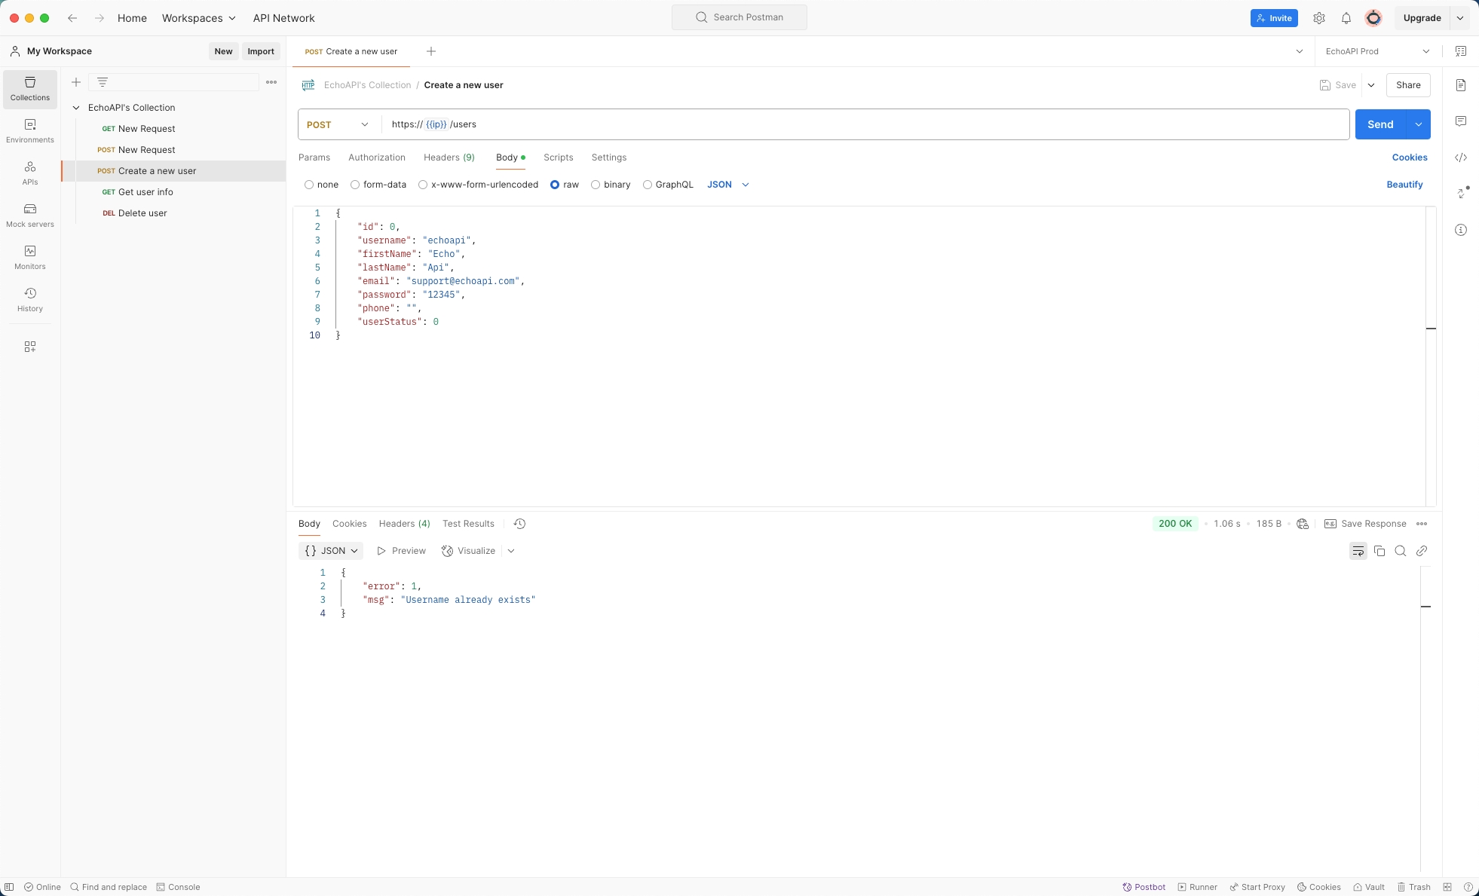This screenshot has height=896, width=1479.
Task: Open the Test Results response tab
Action: 468,524
